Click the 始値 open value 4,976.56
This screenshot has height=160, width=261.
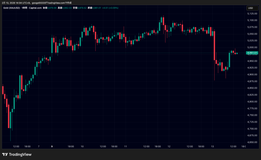coord(52,8)
